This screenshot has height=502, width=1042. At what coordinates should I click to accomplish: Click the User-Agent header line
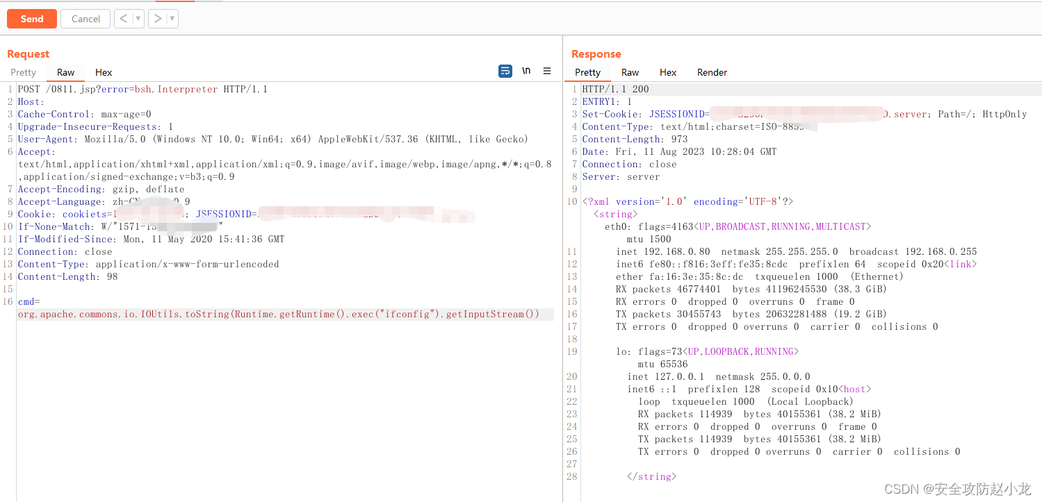click(x=273, y=139)
